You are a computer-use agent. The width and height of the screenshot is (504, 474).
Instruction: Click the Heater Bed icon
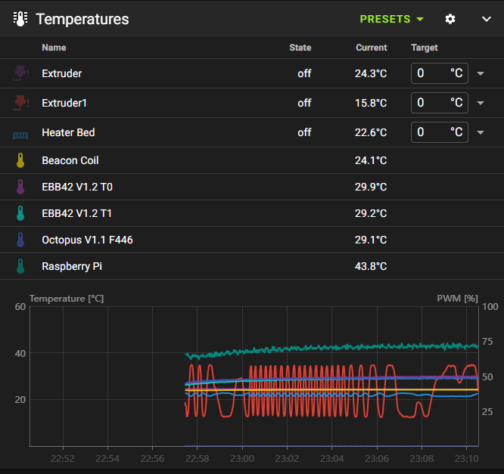point(20,135)
